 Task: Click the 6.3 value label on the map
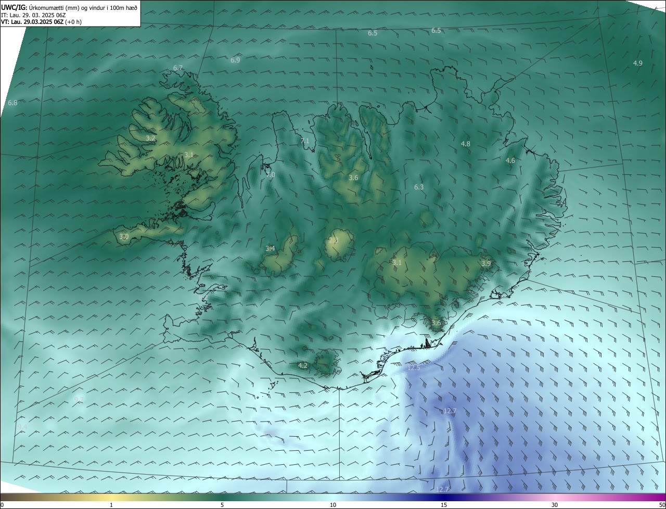pos(419,187)
